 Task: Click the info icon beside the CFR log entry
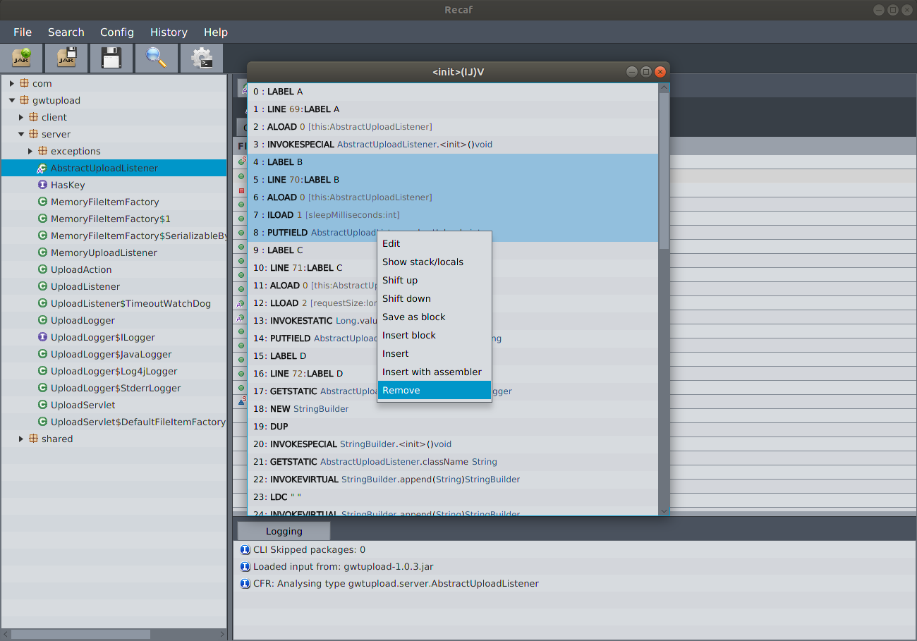tap(245, 583)
